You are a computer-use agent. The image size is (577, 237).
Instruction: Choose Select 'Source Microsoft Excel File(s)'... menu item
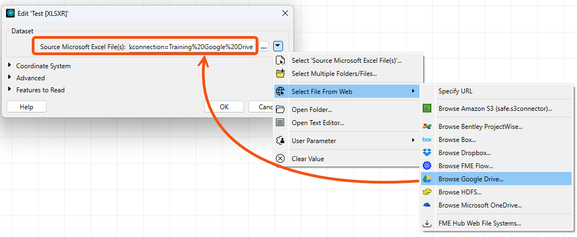pos(348,61)
